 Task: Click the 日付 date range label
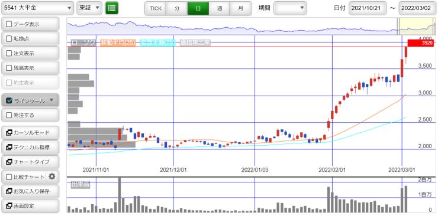[x=340, y=8]
